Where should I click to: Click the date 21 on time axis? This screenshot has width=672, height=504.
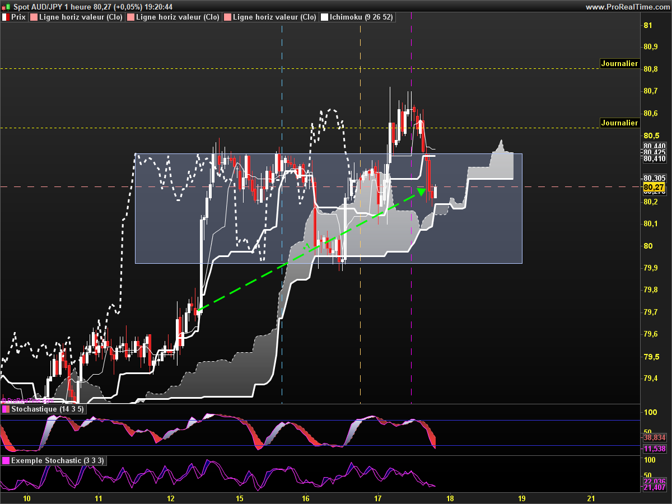pos(591,498)
